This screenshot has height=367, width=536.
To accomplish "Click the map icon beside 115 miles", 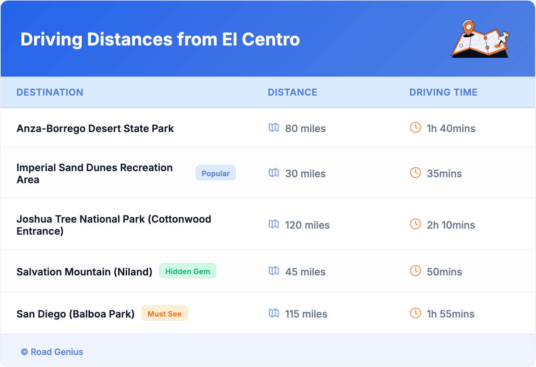I will pyautogui.click(x=274, y=313).
